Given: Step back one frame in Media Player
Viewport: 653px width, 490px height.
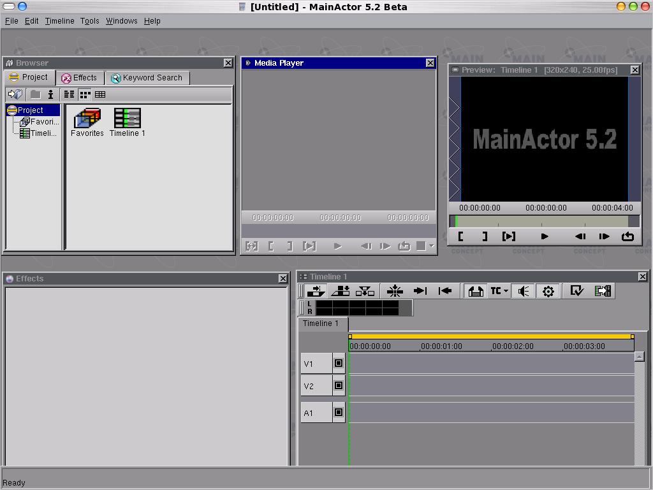Looking at the screenshot, I should 367,246.
